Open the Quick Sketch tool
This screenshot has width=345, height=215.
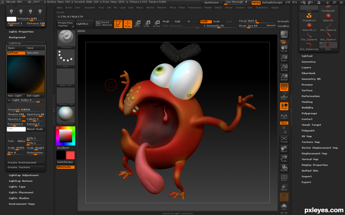(x=104, y=24)
